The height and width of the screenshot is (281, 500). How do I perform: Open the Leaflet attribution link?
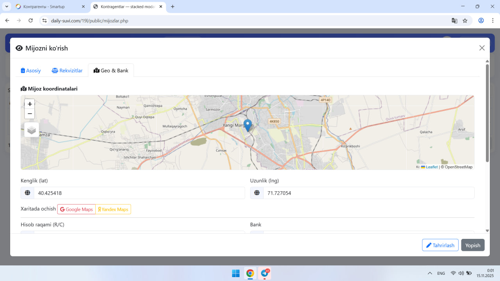[431, 167]
